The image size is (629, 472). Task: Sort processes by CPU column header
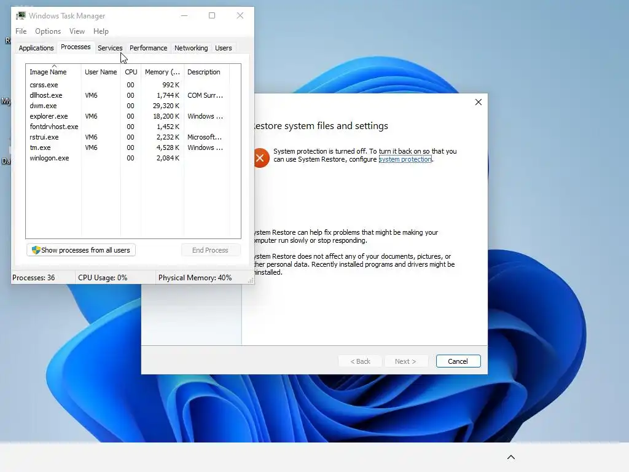(131, 72)
